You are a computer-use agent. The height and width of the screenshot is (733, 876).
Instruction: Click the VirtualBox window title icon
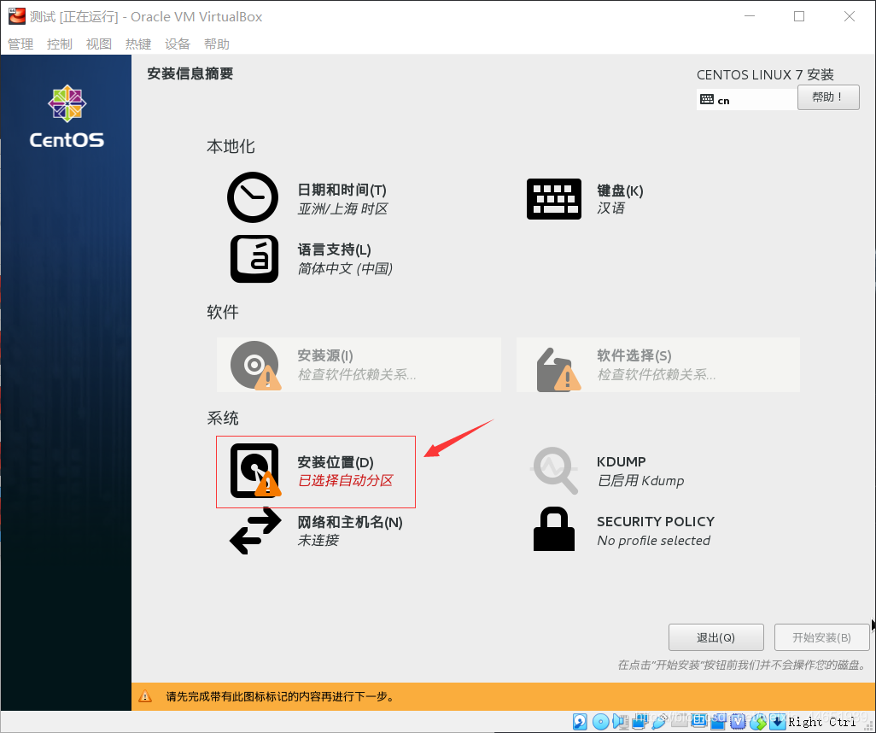pyautogui.click(x=17, y=16)
